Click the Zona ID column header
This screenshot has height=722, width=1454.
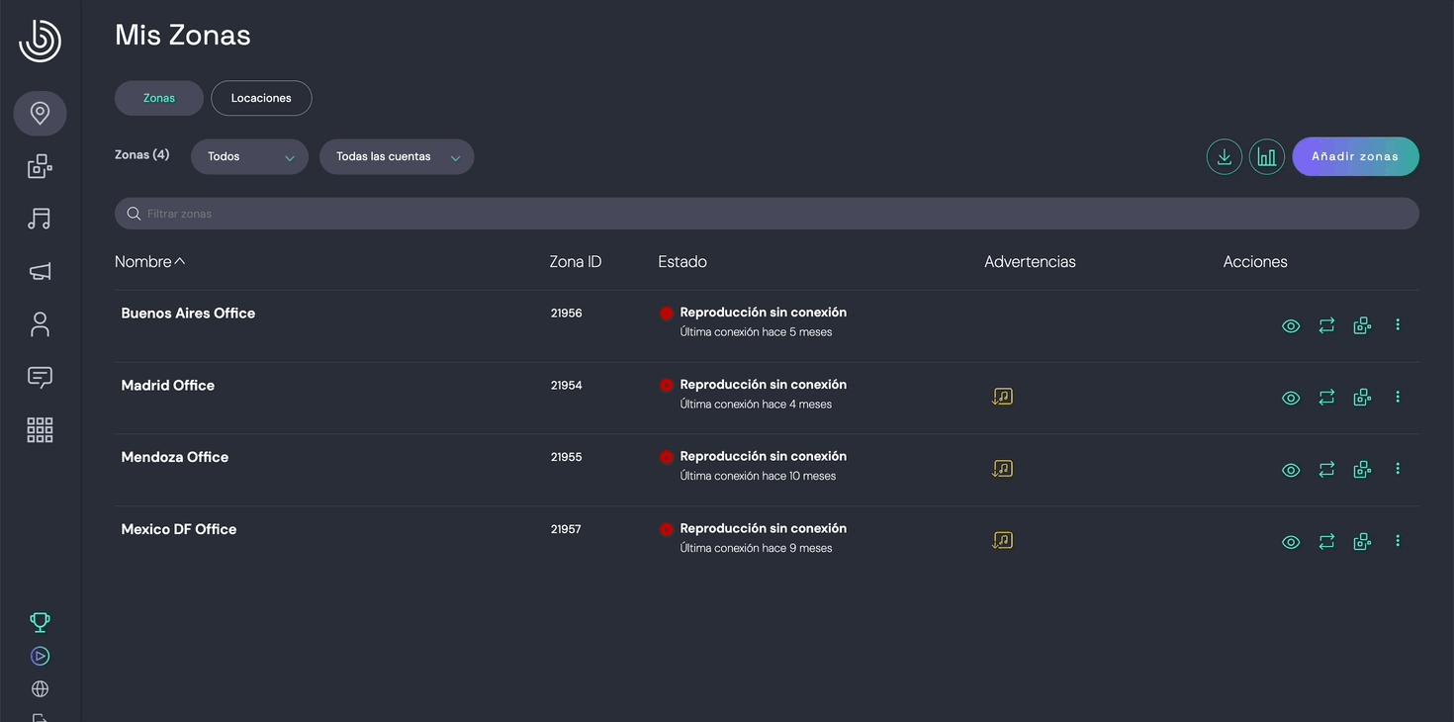click(576, 262)
